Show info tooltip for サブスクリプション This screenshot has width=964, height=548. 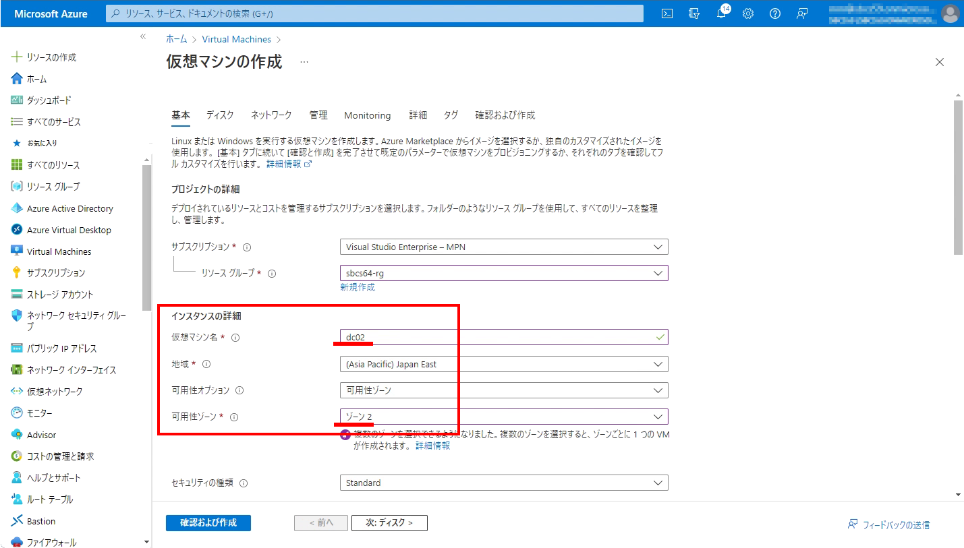pyautogui.click(x=247, y=247)
